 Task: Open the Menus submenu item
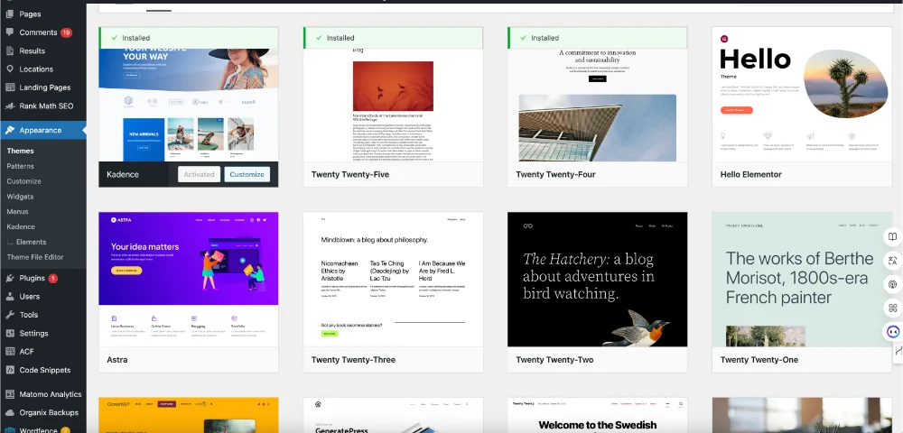(x=17, y=212)
